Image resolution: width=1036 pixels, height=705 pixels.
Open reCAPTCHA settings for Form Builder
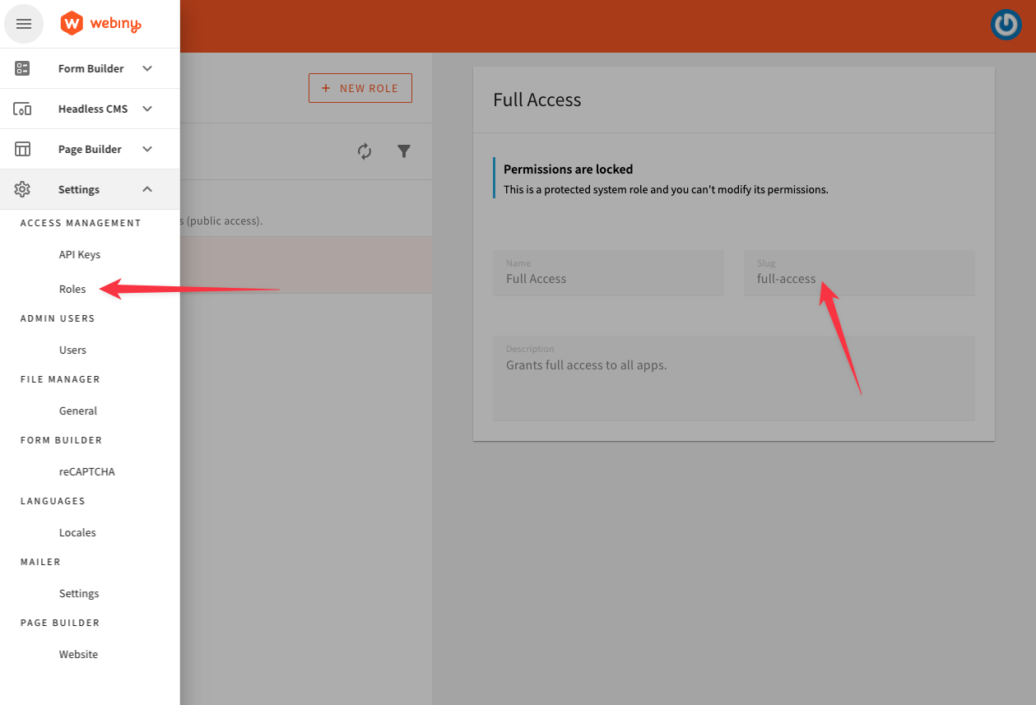click(x=87, y=472)
